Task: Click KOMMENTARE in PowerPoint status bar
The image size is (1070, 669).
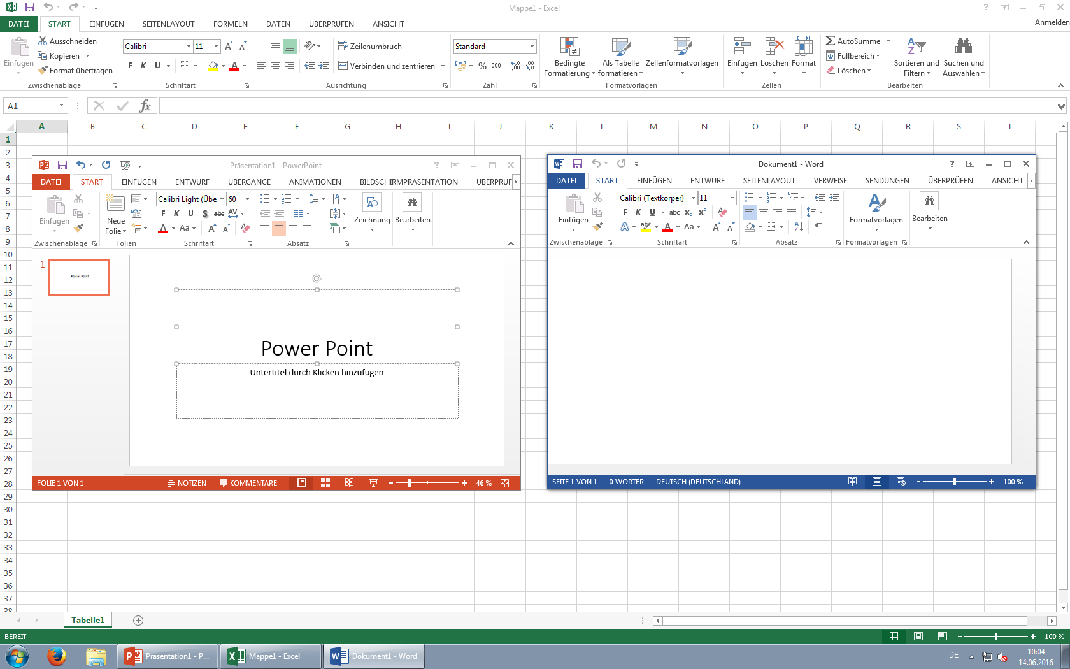Action: [x=248, y=483]
